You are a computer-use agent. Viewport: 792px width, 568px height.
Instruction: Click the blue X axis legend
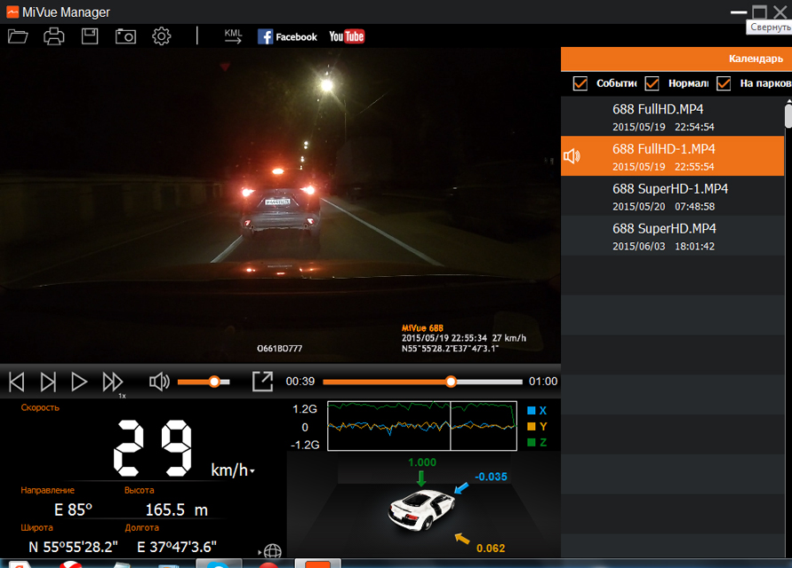pyautogui.click(x=537, y=411)
